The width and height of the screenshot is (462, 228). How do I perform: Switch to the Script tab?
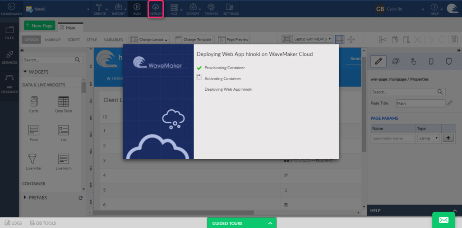(x=74, y=40)
